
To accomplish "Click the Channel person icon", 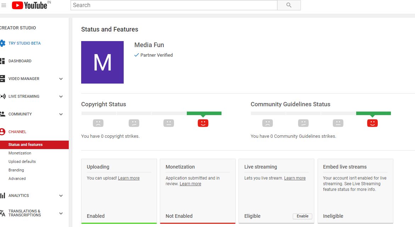I will [x=2, y=132].
